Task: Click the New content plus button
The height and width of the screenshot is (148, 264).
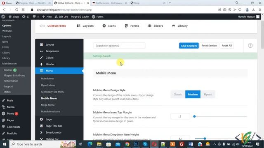Action: (47, 16)
